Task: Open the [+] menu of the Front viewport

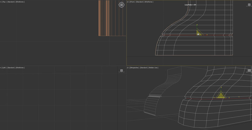Action: click(128, 2)
